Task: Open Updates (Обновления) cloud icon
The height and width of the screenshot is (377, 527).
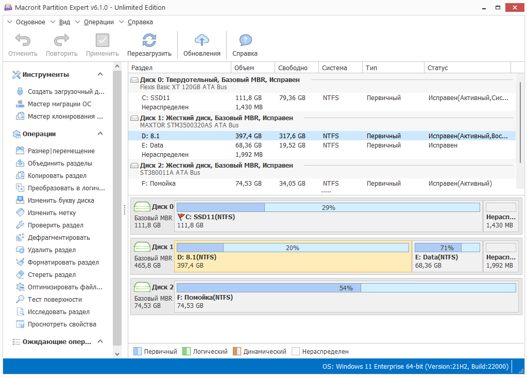Action: (201, 40)
